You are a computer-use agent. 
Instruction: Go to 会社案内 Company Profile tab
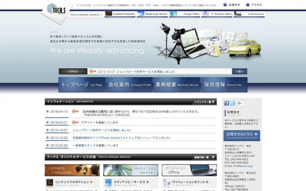pyautogui.click(x=130, y=85)
